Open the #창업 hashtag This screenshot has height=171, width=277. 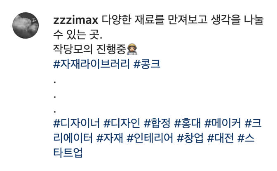pos(190,138)
